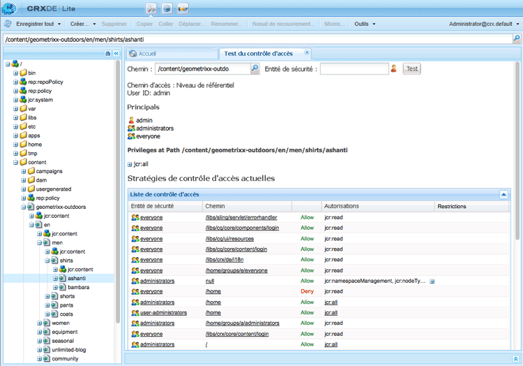Collapse the tree panel with the double arrow
The image size is (523, 366).
pyautogui.click(x=116, y=53)
